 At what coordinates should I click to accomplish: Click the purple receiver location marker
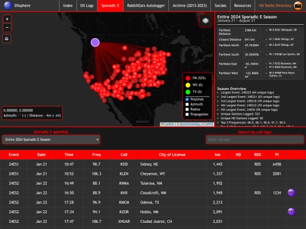95,42
